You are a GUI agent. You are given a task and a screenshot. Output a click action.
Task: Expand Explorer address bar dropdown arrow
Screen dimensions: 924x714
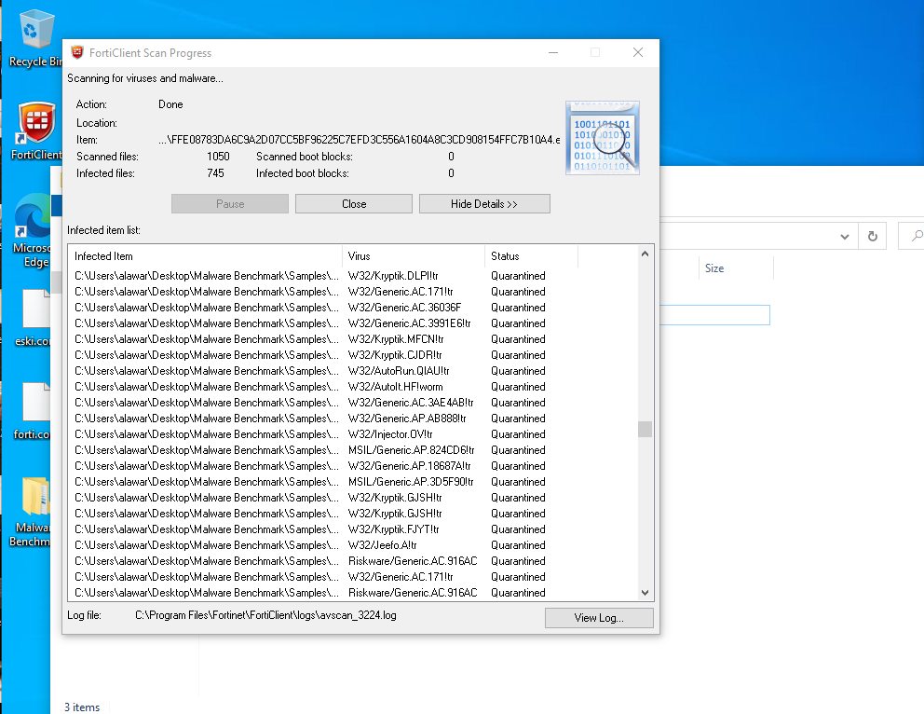click(845, 237)
